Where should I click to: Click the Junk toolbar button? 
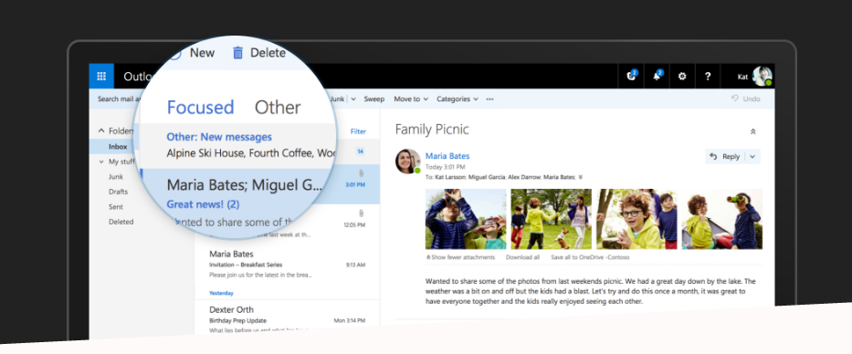337,99
